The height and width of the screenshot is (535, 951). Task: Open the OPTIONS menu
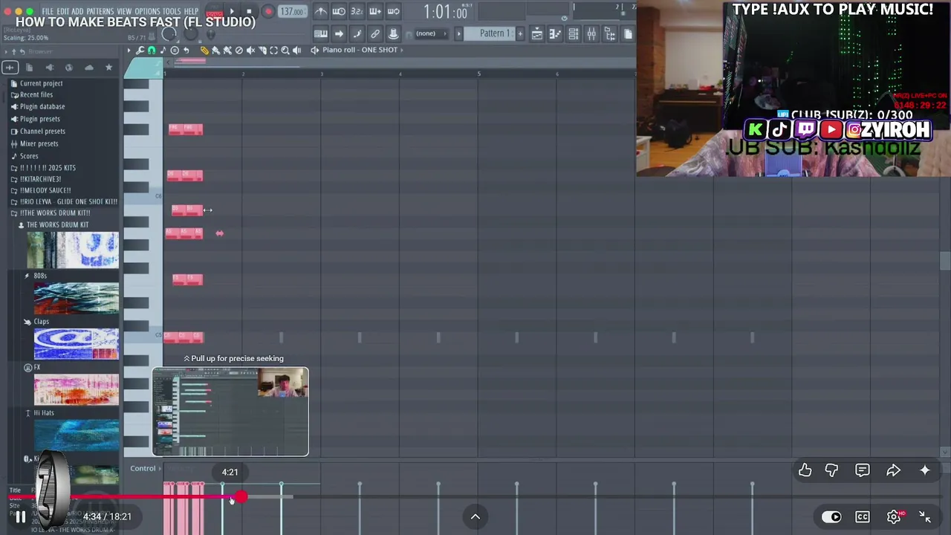coord(147,11)
